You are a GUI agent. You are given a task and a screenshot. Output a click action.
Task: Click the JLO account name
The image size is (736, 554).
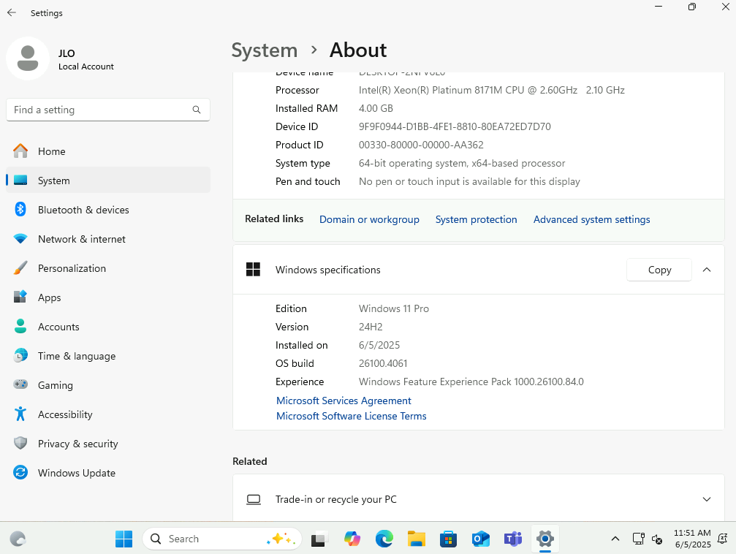67,53
